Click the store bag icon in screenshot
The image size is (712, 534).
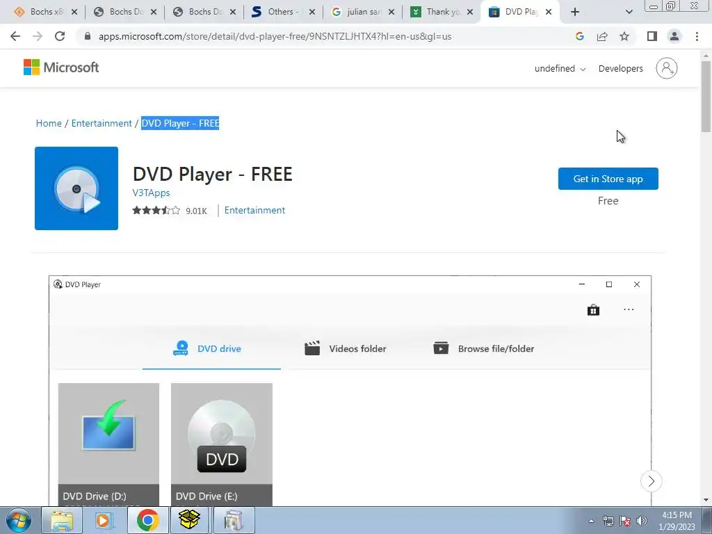(x=593, y=310)
